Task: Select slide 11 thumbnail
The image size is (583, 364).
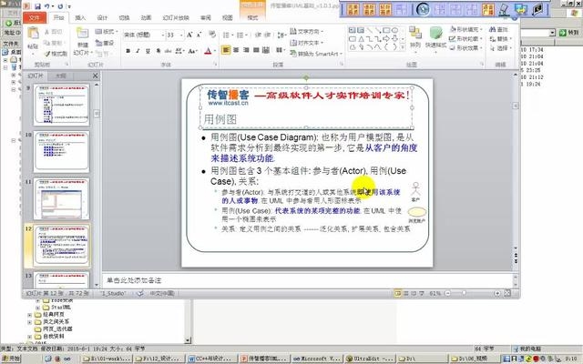Action: (62, 198)
